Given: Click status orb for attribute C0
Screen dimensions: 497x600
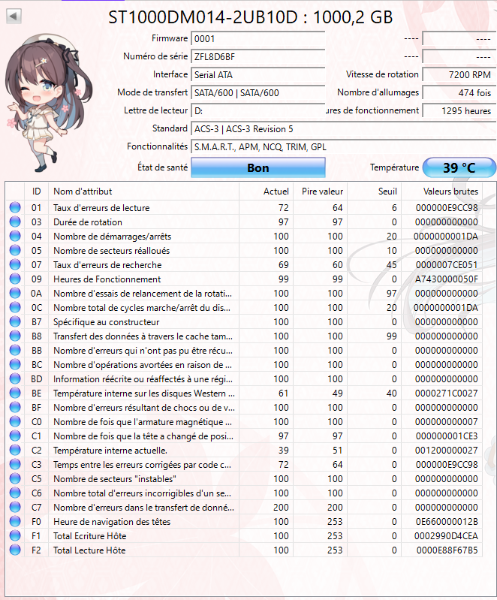Looking at the screenshot, I should coord(15,422).
